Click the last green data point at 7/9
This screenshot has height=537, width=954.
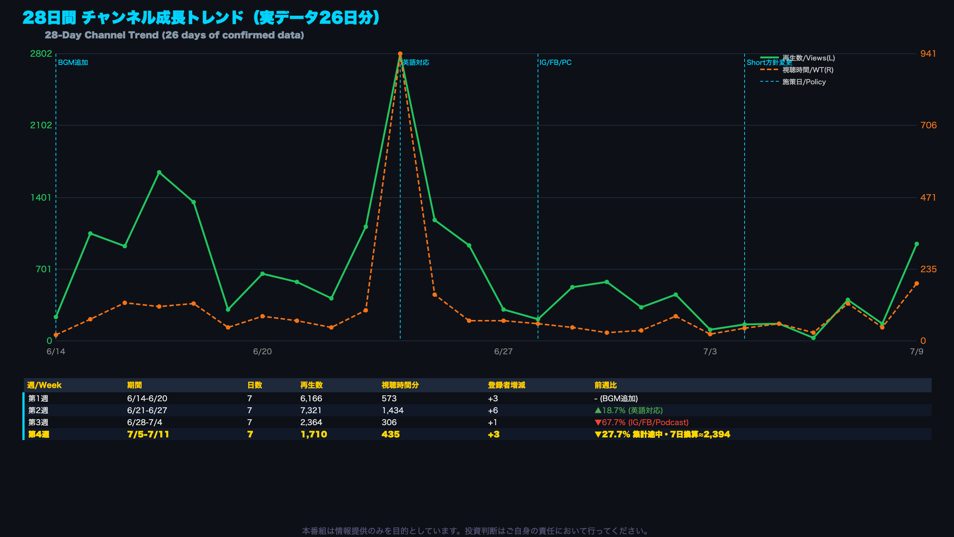point(916,244)
